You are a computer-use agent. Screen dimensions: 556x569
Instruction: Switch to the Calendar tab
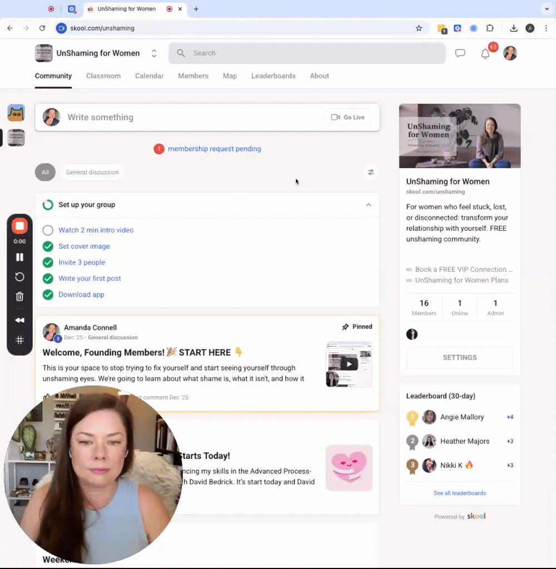pyautogui.click(x=149, y=76)
